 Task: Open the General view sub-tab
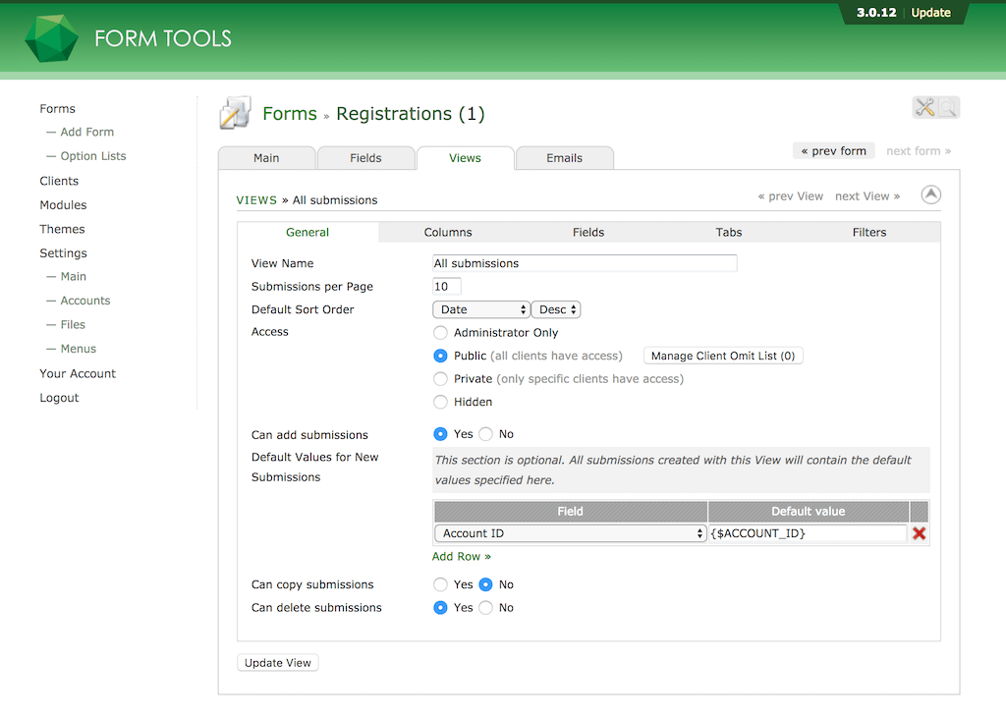tap(307, 232)
